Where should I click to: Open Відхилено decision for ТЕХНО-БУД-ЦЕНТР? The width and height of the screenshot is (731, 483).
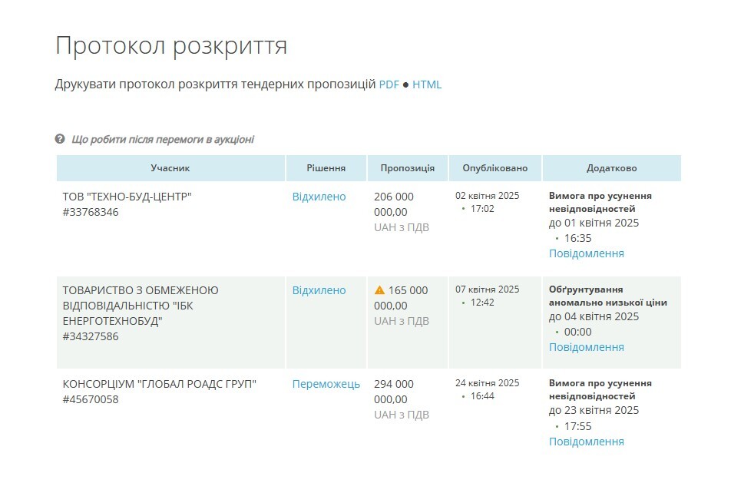pyautogui.click(x=319, y=197)
